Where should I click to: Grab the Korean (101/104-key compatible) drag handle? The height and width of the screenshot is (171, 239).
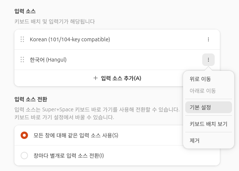pos(22,39)
